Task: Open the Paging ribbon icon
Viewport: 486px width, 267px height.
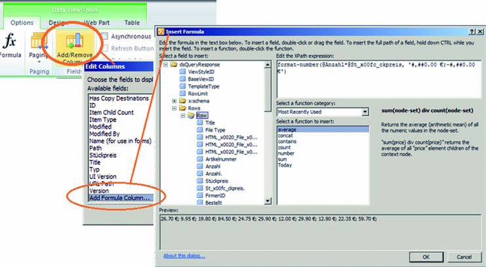Action: (x=39, y=41)
